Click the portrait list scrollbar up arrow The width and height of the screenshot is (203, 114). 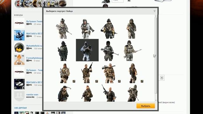[x=156, y=16]
